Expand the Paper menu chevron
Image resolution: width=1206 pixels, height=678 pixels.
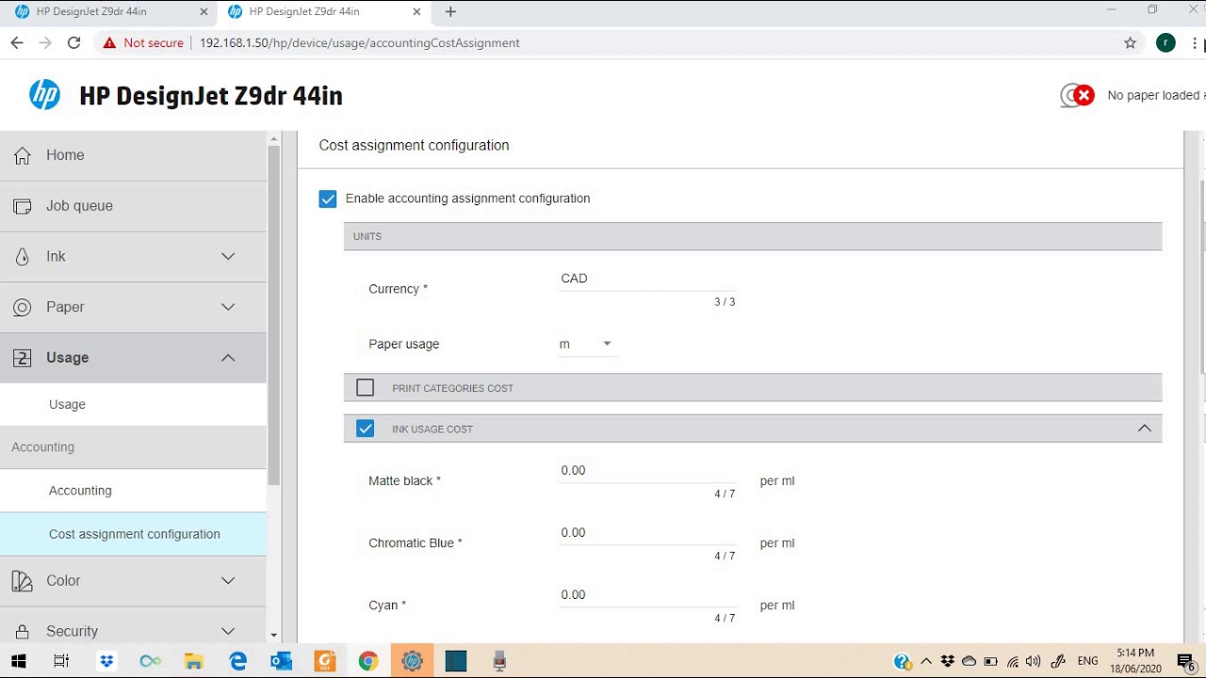click(x=228, y=307)
